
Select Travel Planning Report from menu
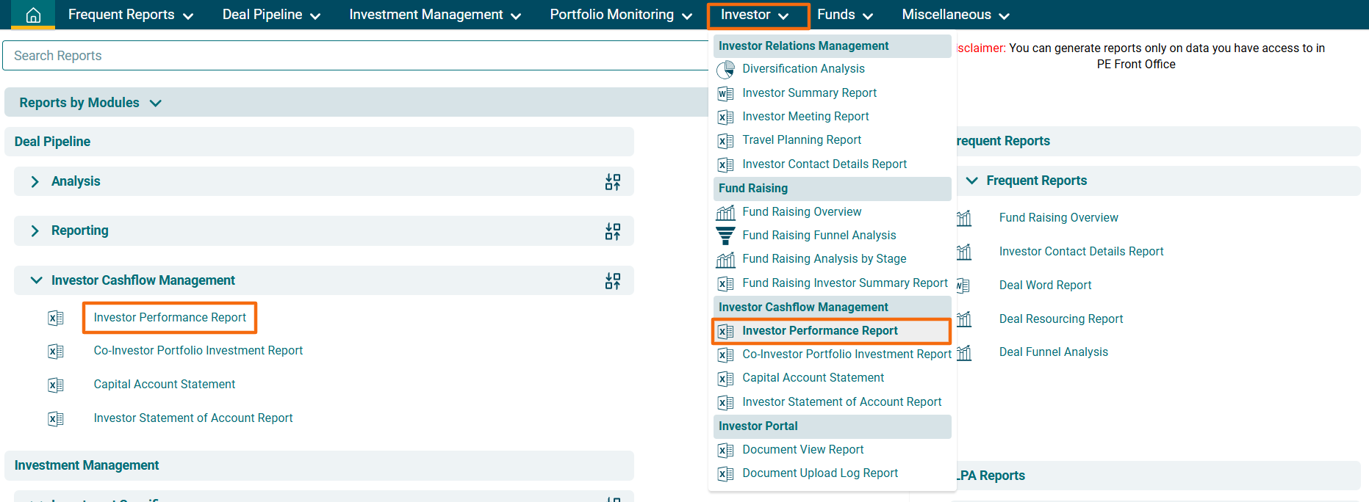pyautogui.click(x=801, y=140)
